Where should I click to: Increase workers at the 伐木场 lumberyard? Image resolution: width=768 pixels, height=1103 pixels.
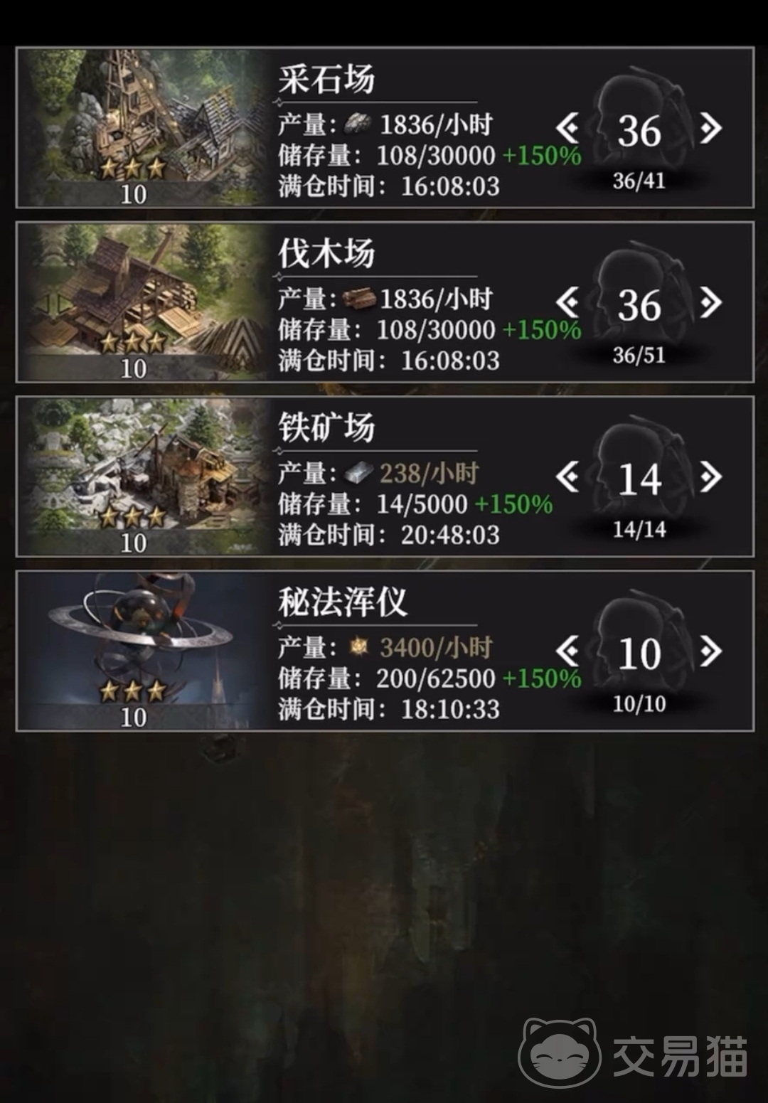(710, 303)
